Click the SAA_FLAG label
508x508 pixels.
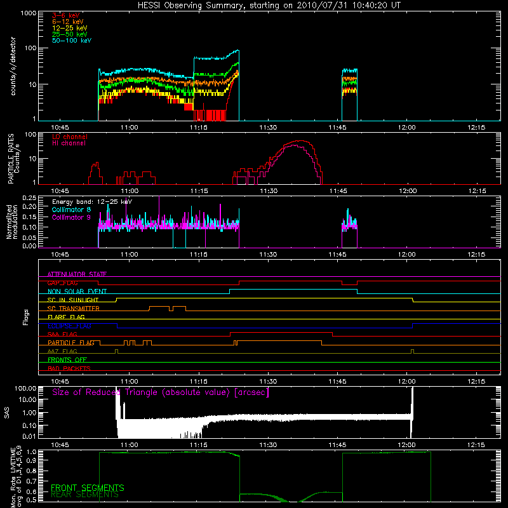pyautogui.click(x=62, y=334)
